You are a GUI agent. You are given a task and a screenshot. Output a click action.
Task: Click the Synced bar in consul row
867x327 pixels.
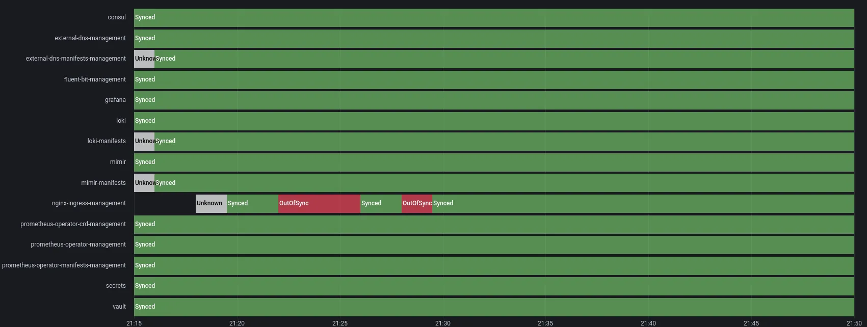(x=494, y=18)
